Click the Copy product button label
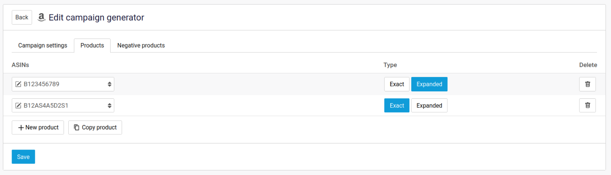The width and height of the screenshot is (611, 175). click(x=99, y=127)
